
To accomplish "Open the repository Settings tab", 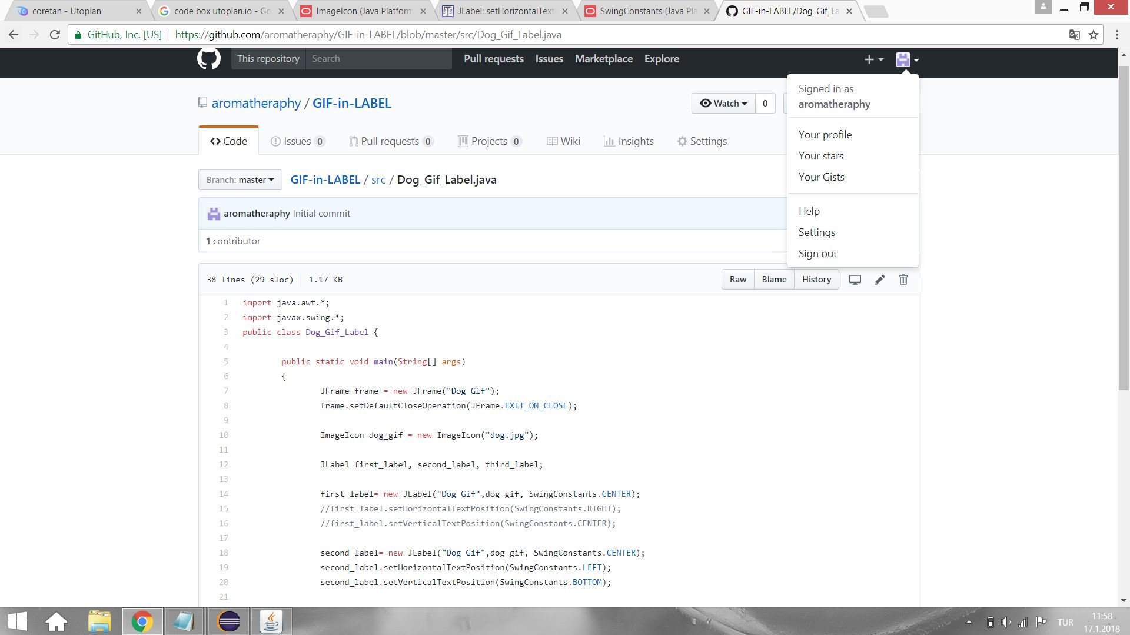I will click(702, 141).
